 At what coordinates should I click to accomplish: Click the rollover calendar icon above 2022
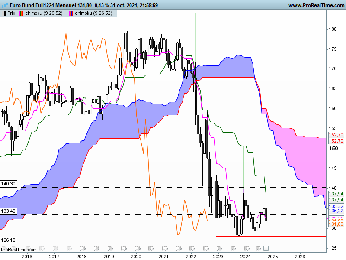click(192, 248)
